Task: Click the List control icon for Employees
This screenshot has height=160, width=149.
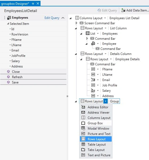Action: [88, 33]
